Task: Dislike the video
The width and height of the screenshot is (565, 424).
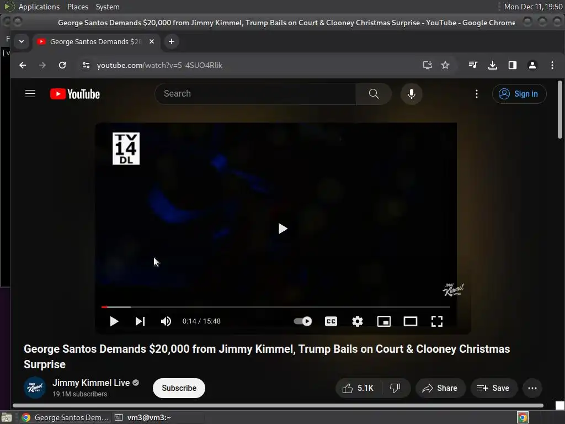Action: click(395, 388)
